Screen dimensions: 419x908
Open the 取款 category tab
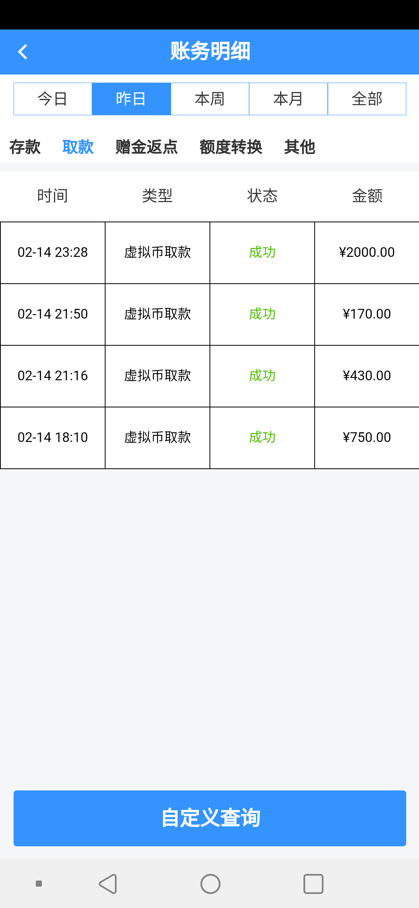click(x=78, y=147)
